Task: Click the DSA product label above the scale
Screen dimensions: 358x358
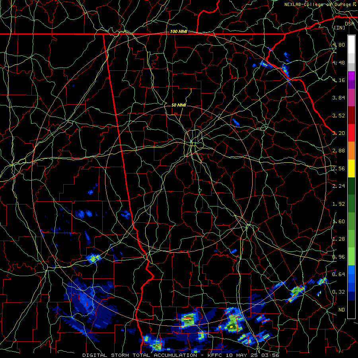Action: (x=349, y=23)
